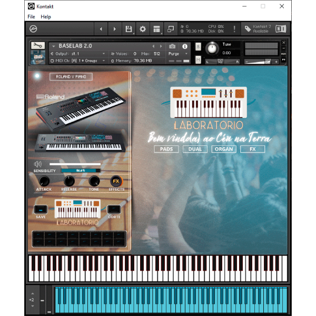Select next preset using header right arrow
The width and height of the screenshot is (316, 316).
coord(161,46)
